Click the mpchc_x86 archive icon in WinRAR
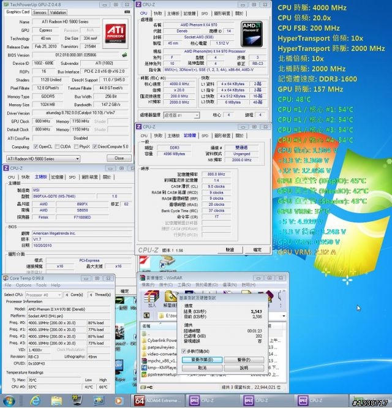 [144, 361]
